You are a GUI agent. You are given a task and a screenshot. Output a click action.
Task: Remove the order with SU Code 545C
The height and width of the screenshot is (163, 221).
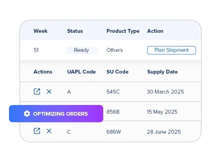click(x=49, y=92)
